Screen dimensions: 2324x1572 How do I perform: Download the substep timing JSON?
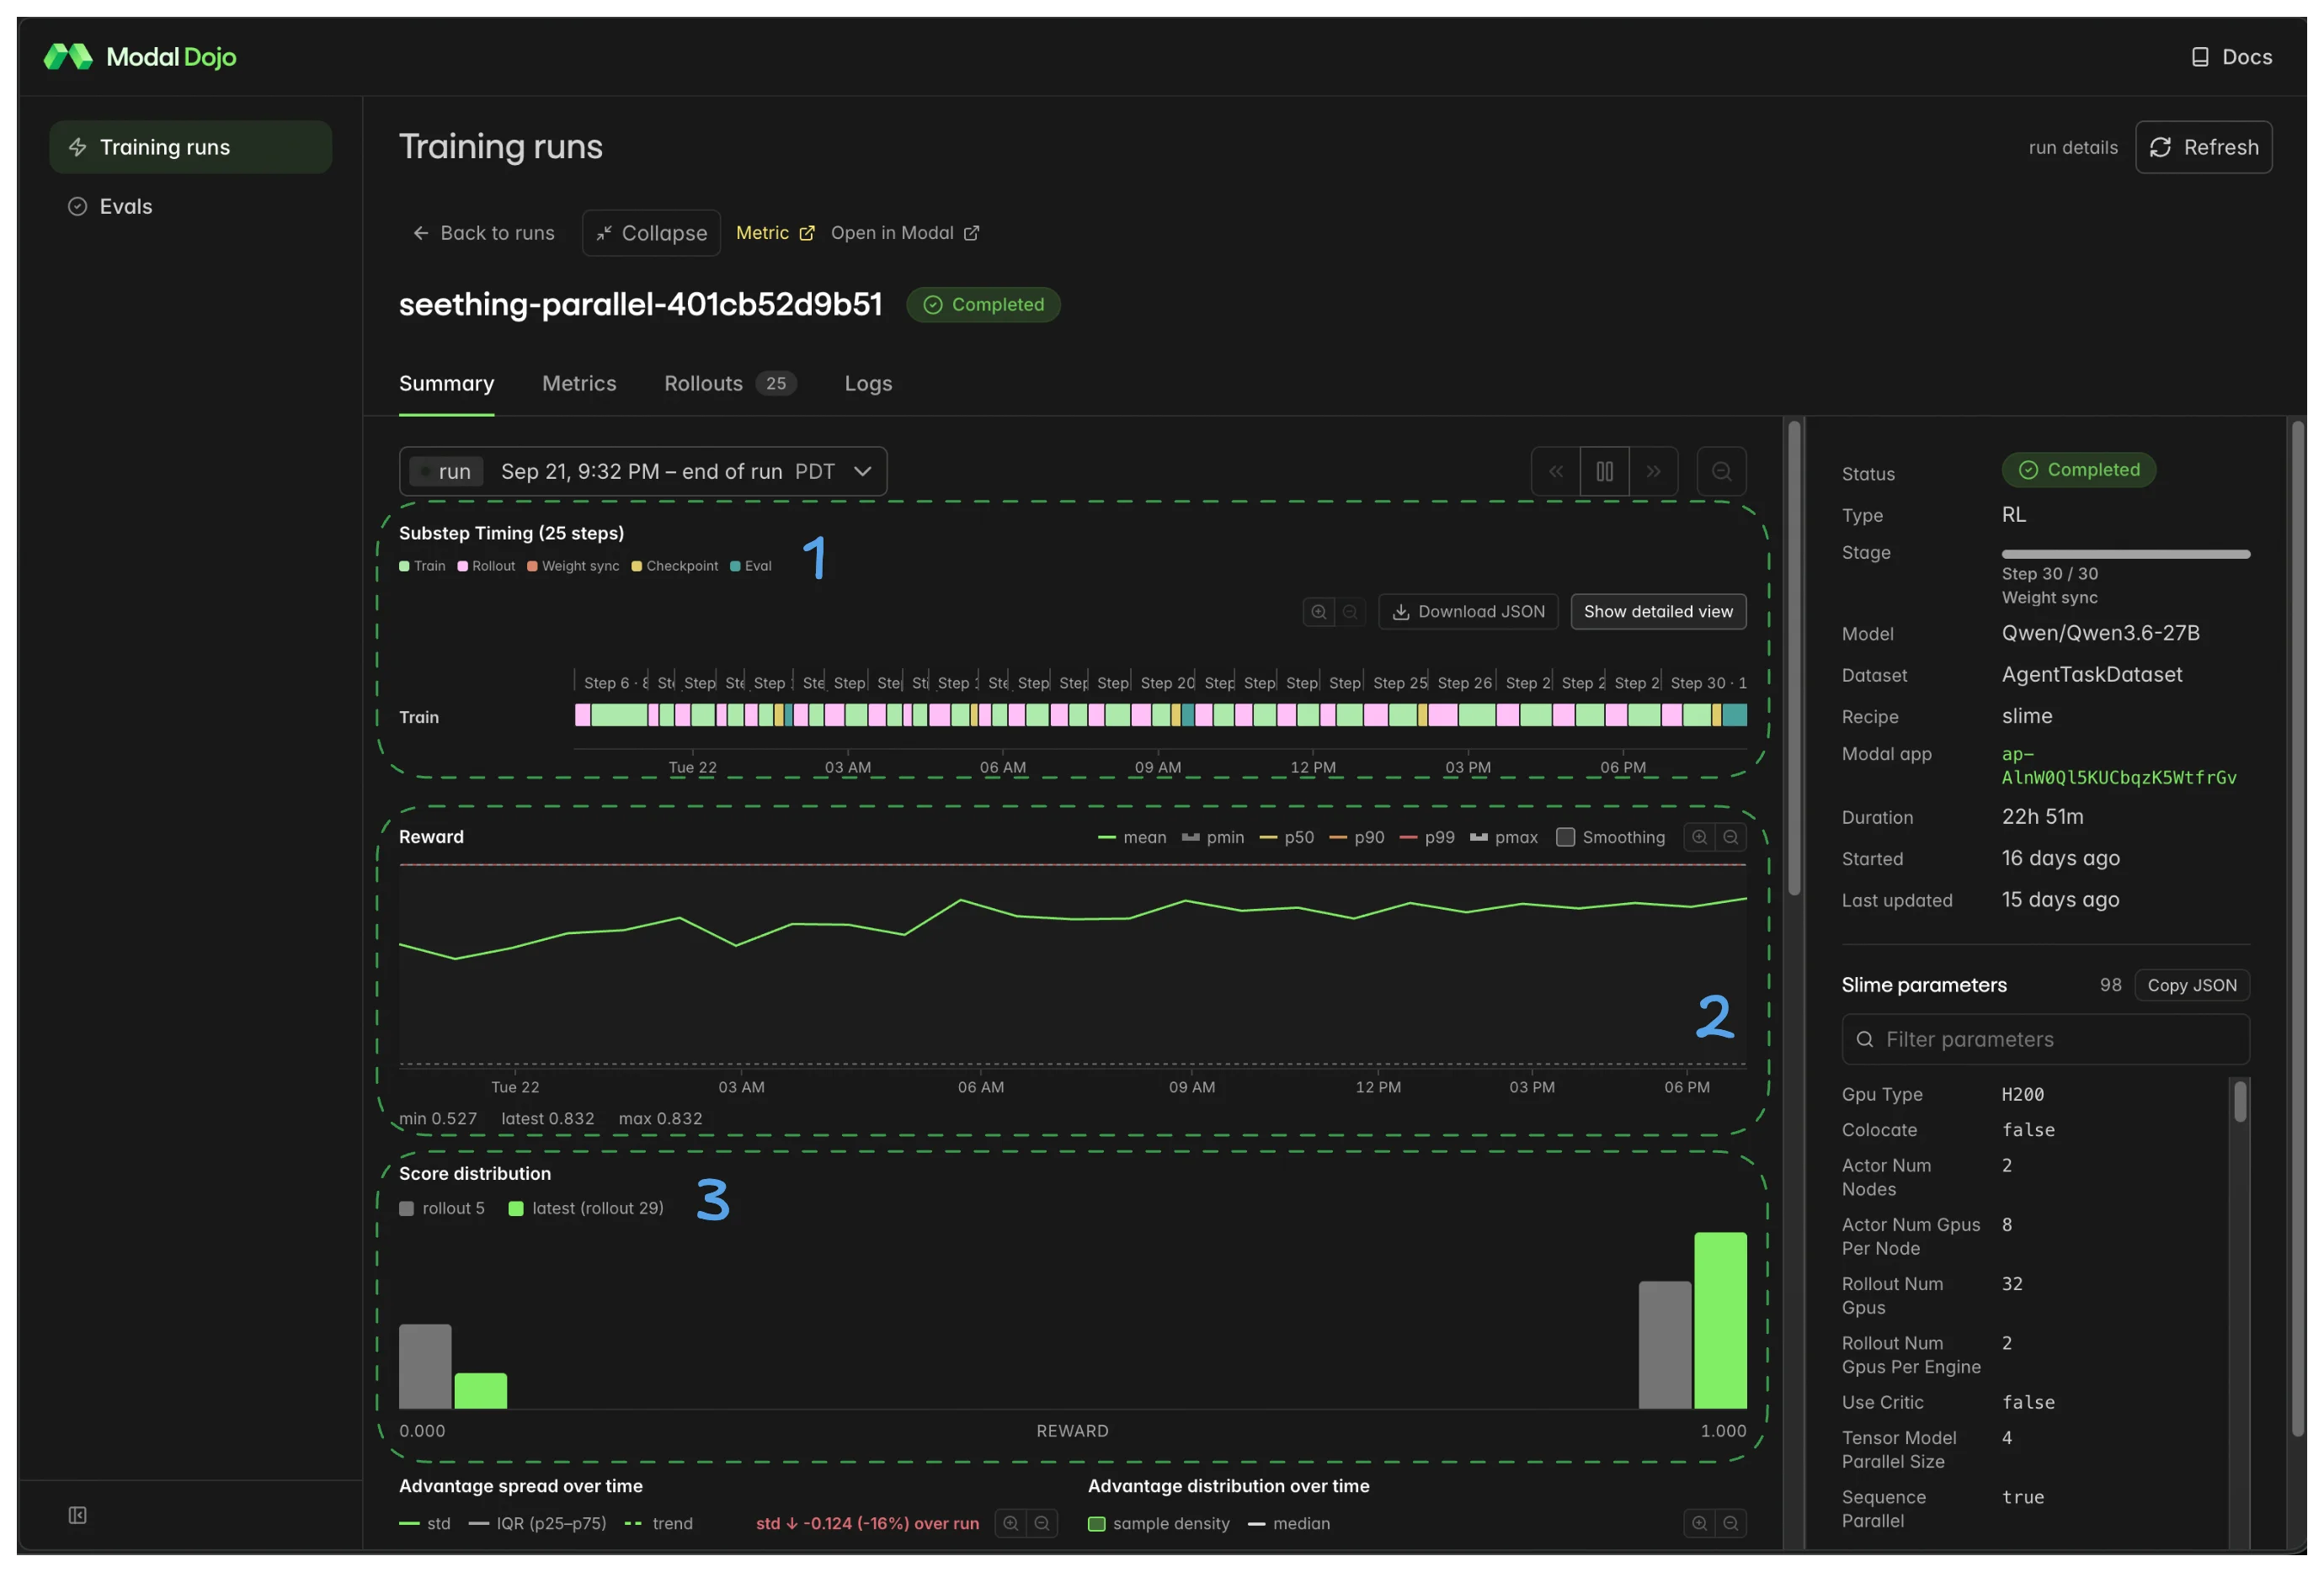1468,612
